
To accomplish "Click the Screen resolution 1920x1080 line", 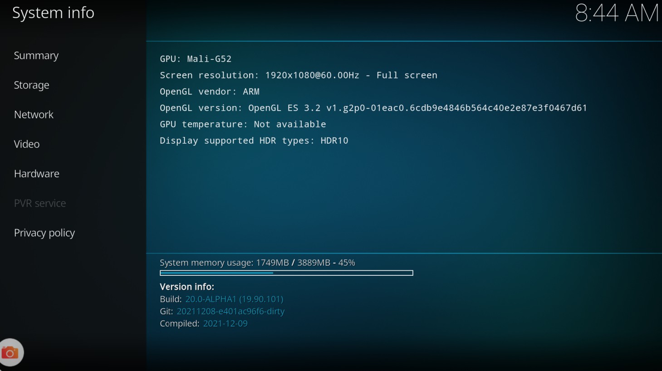I will (298, 75).
